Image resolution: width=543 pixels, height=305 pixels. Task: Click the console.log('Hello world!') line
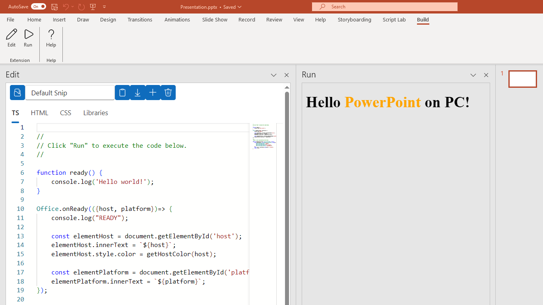103,181
